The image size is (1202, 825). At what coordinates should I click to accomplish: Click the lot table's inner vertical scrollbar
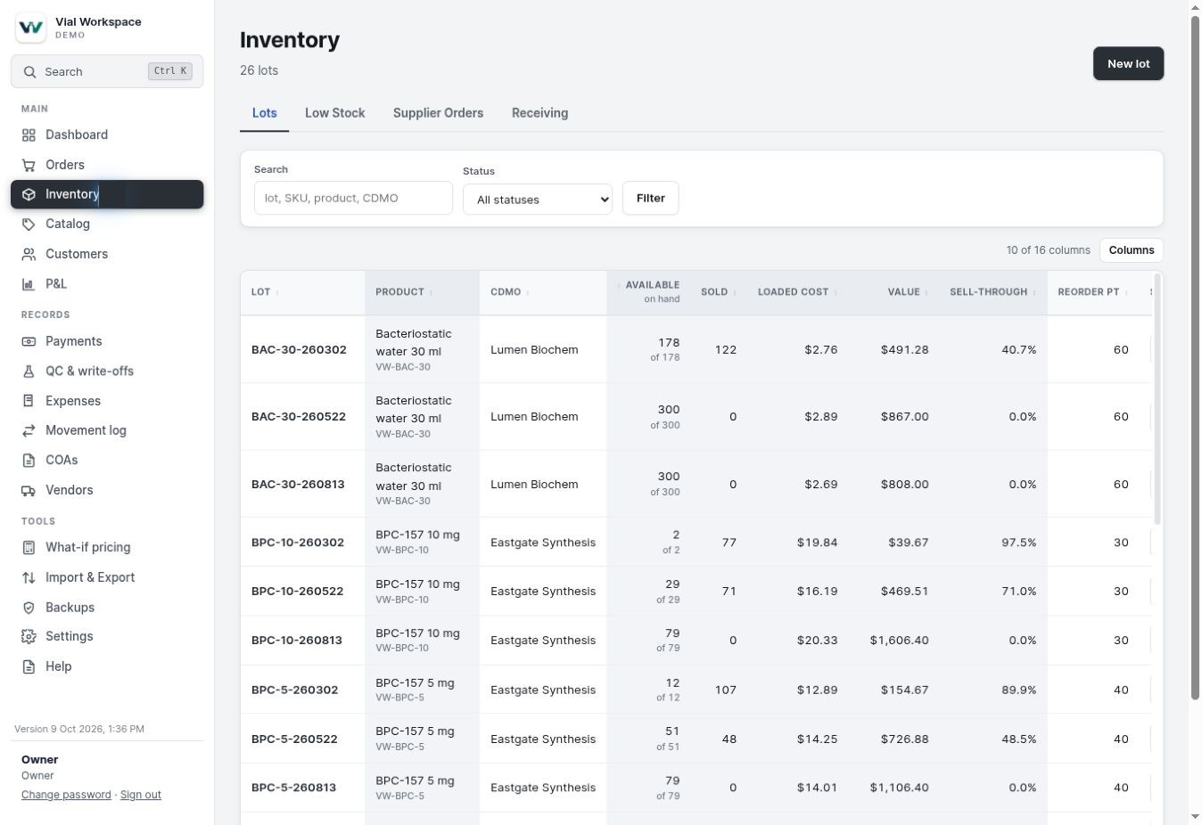click(1157, 399)
